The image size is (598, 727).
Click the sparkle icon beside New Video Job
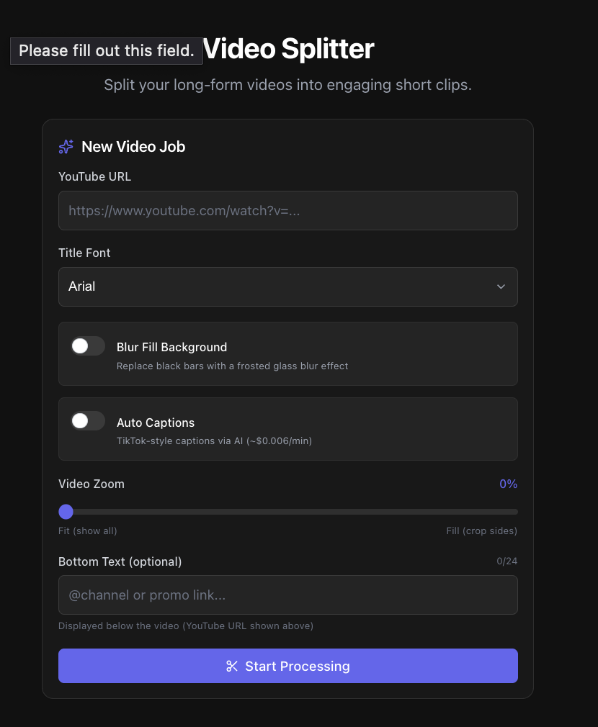[x=66, y=147]
